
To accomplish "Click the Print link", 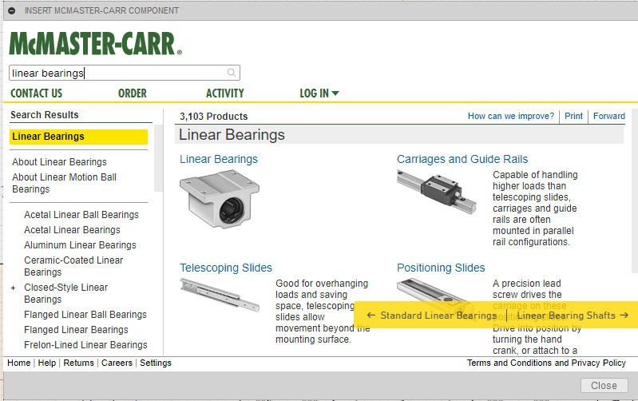I will pos(573,116).
